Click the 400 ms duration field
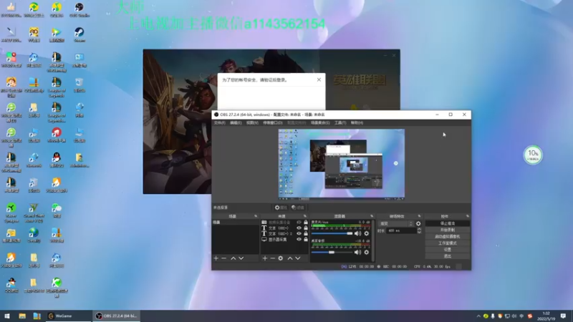This screenshot has height=322, width=573. (x=401, y=230)
